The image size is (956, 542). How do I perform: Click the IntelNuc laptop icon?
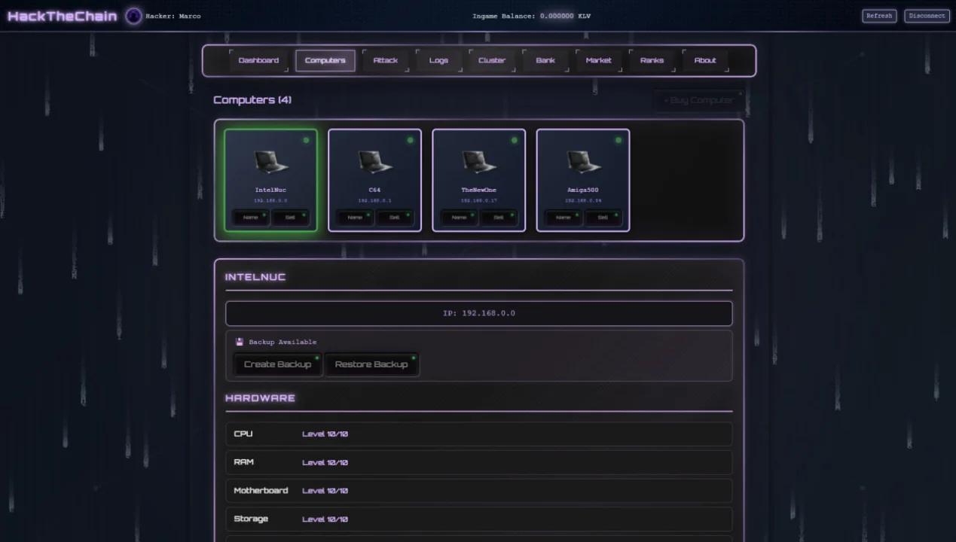coord(270,160)
